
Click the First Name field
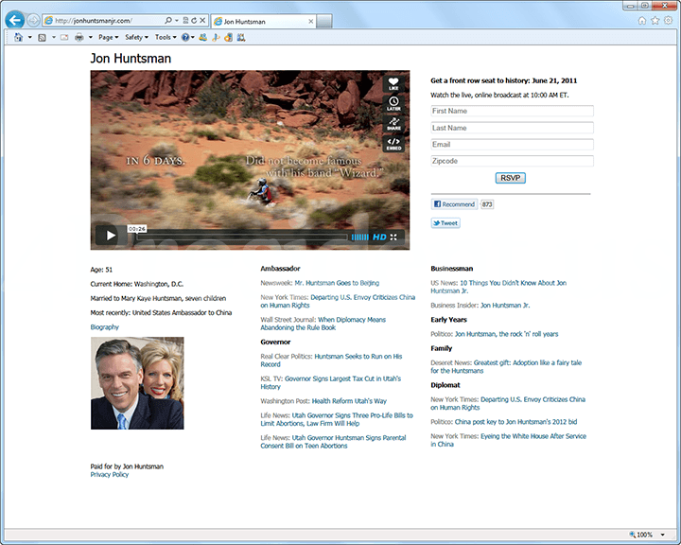(x=512, y=111)
